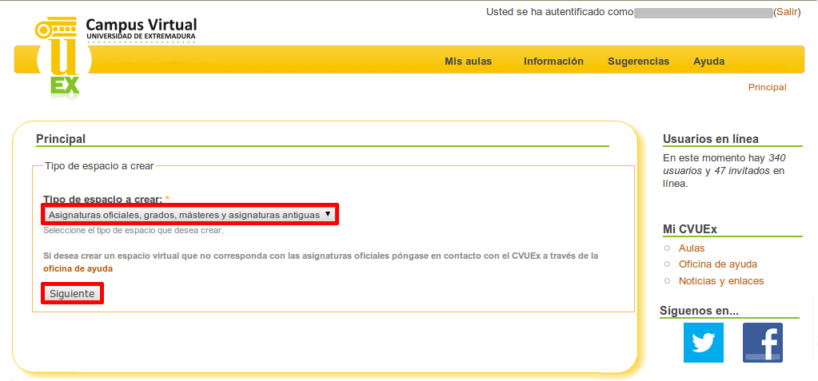Log out using the Salir link
Screen dimensions: 818x381
(x=786, y=12)
